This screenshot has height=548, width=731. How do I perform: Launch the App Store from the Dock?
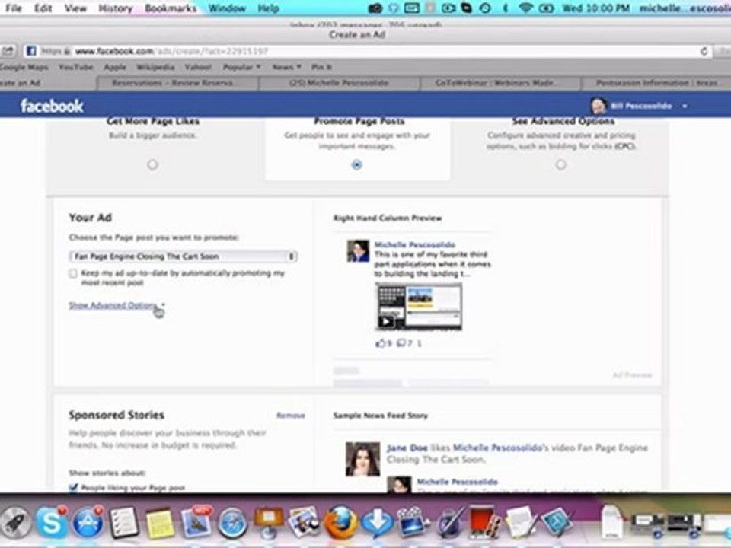pos(88,523)
